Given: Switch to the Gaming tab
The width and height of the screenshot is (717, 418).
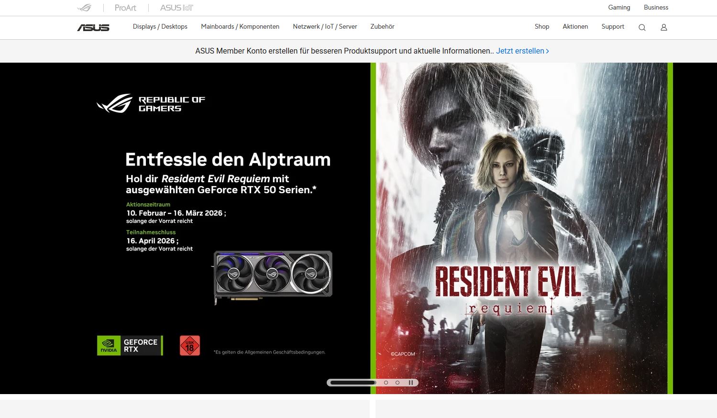Looking at the screenshot, I should coord(618,7).
